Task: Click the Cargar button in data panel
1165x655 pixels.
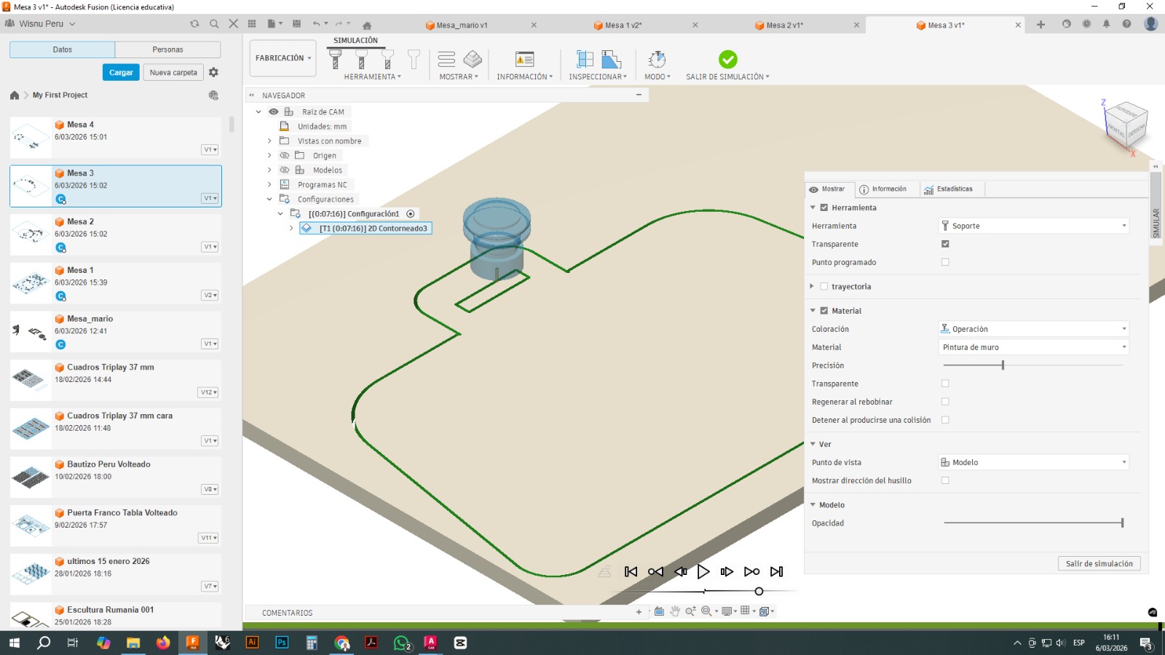Action: (x=120, y=72)
